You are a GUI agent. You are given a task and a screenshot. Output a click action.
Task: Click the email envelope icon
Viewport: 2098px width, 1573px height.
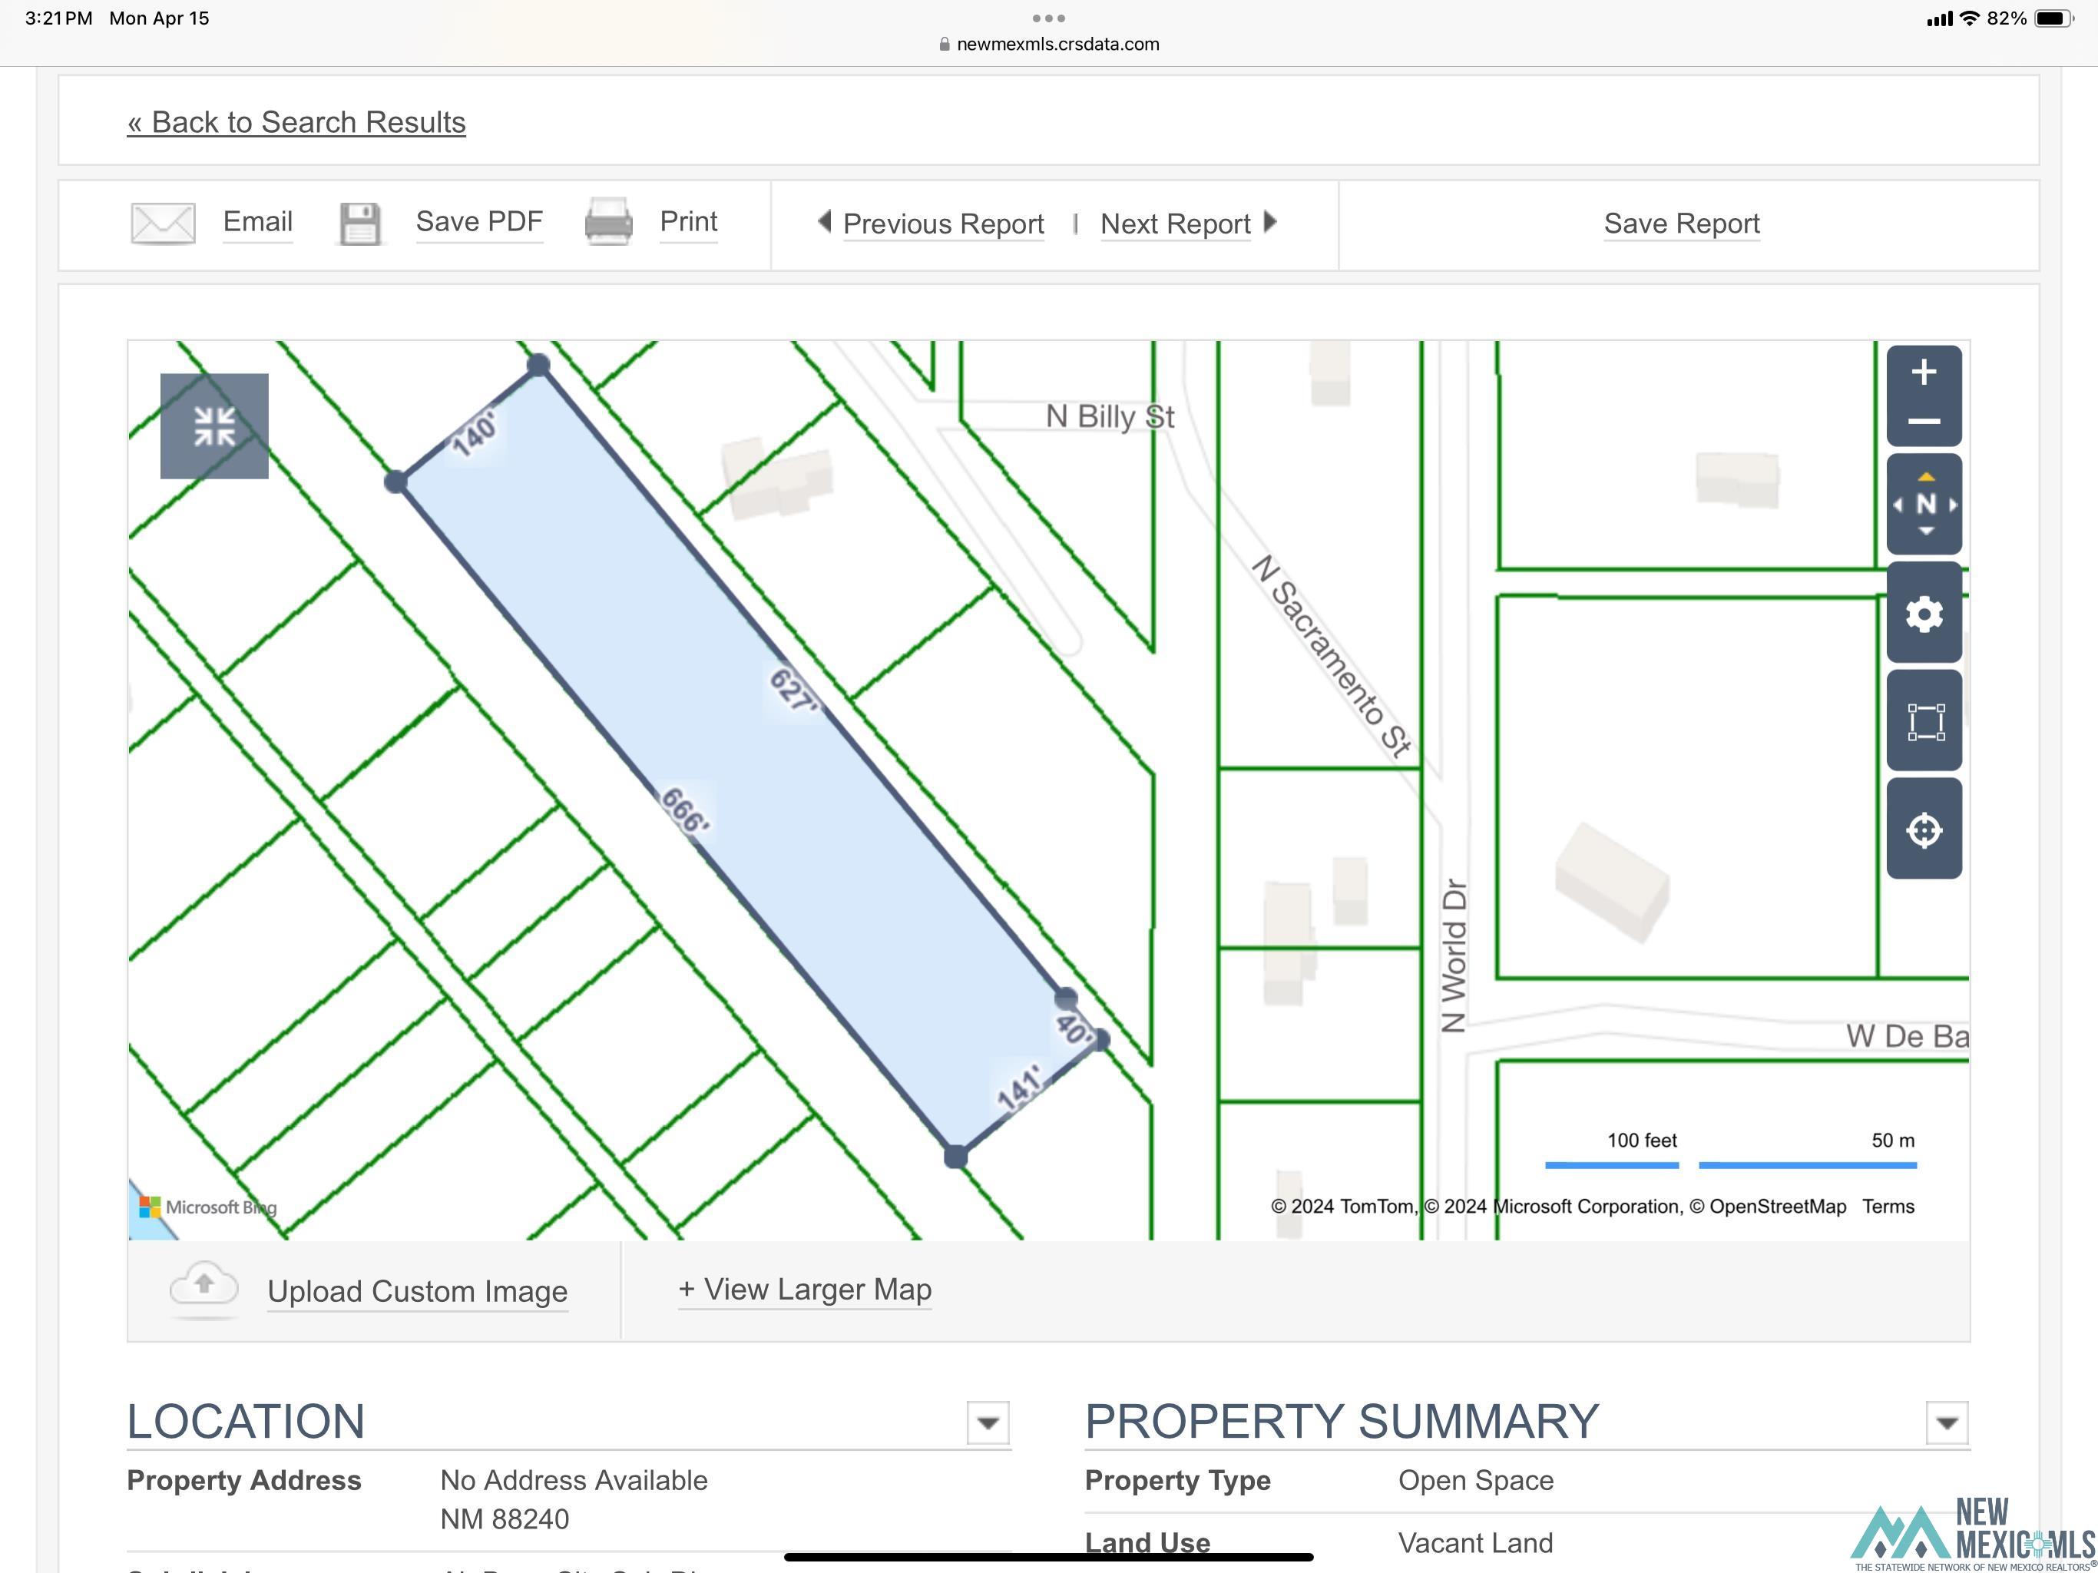162,223
